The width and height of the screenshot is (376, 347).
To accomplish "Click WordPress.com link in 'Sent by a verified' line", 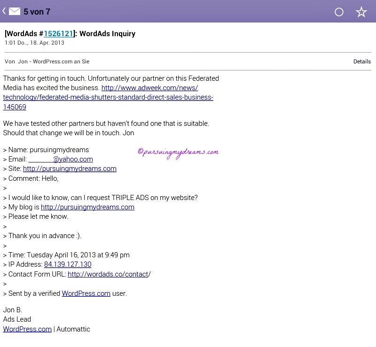I will click(x=86, y=293).
